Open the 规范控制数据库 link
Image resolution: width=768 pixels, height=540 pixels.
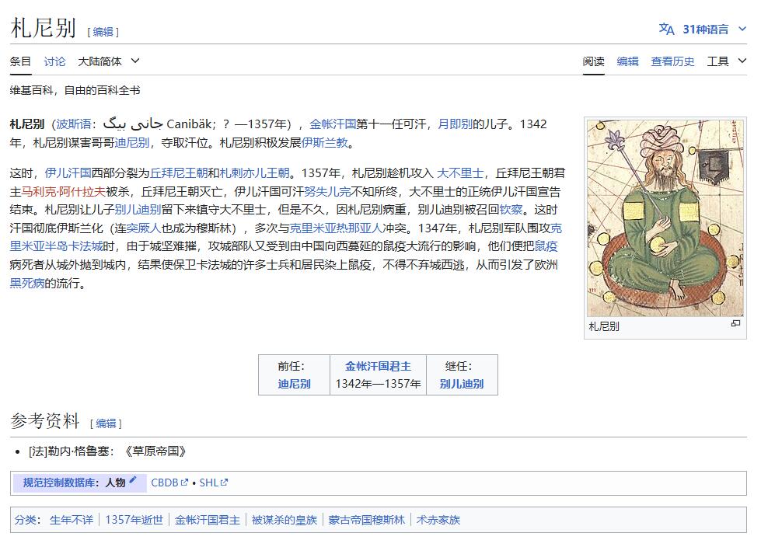(59, 483)
